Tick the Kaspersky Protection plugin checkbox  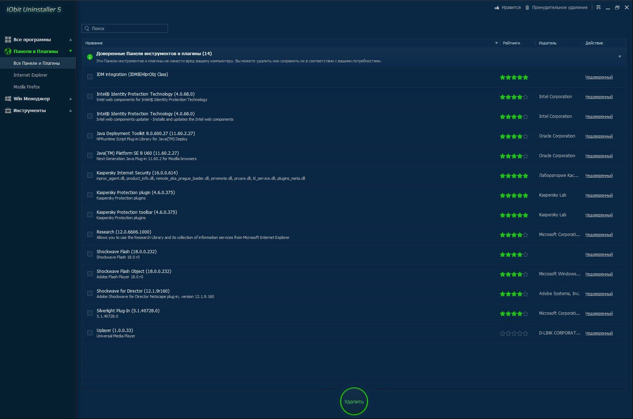click(x=90, y=195)
